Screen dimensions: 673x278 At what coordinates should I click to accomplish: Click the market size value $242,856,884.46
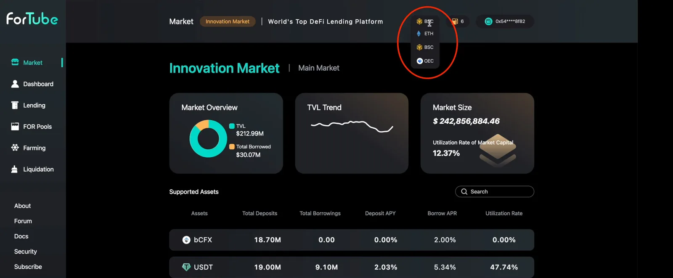(x=466, y=121)
